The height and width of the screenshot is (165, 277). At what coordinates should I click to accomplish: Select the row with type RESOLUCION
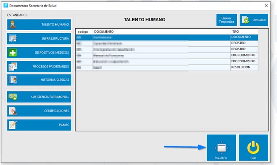coord(167,67)
